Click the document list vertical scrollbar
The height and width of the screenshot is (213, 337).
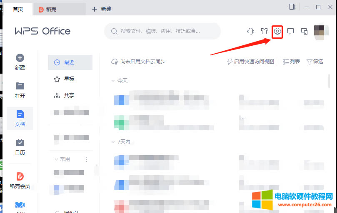click(x=329, y=81)
